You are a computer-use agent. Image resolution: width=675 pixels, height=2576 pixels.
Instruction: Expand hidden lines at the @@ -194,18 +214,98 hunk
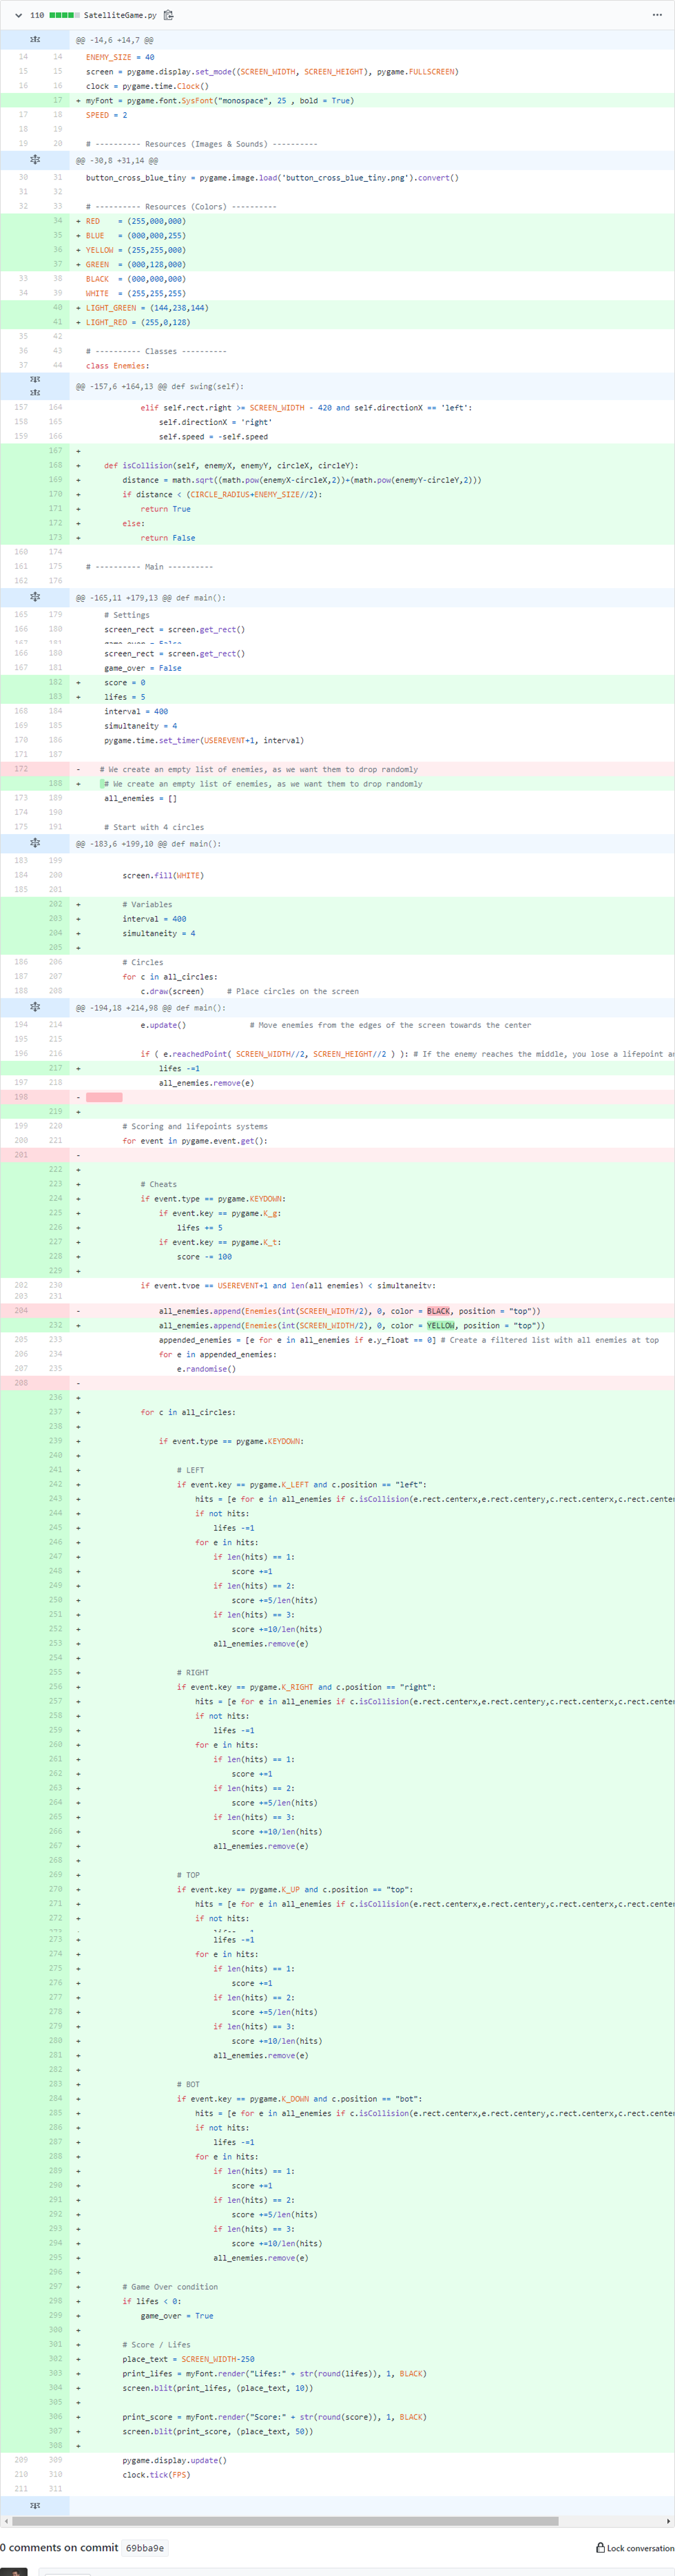point(35,1007)
